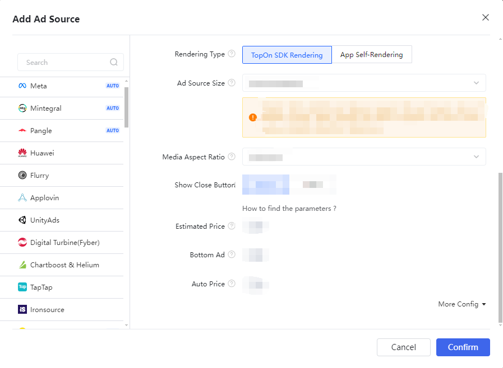Viewport: 503px width, 368px height.
Task: Expand the More Config section
Action: (x=462, y=304)
